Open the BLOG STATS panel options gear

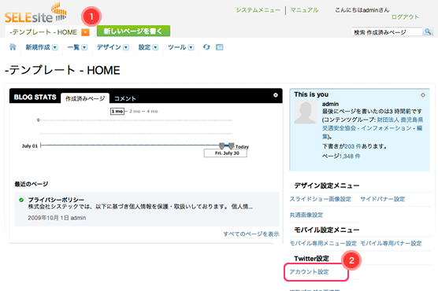(276, 95)
